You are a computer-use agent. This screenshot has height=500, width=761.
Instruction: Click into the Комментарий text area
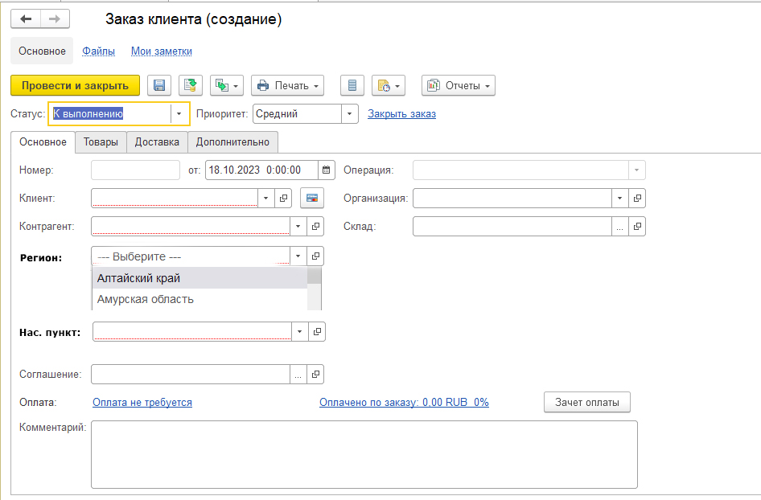click(364, 454)
